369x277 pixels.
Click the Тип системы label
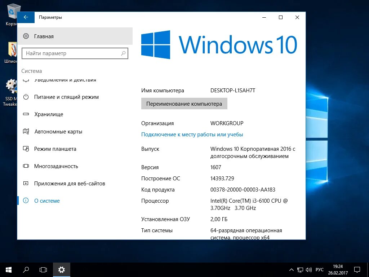point(157,230)
